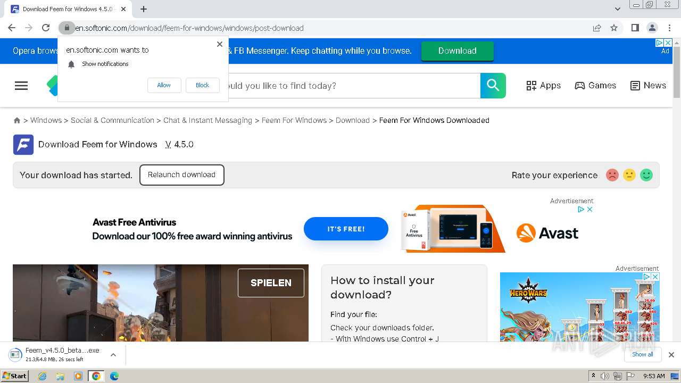The width and height of the screenshot is (681, 383).
Task: Open the Windows Start menu
Action: [14, 376]
